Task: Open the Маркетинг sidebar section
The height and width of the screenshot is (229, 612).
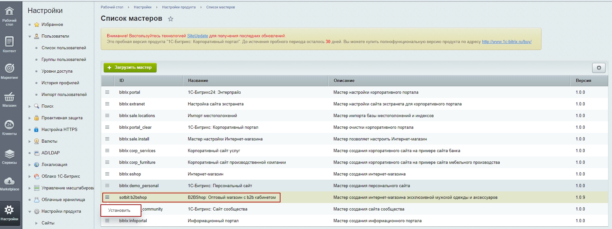Action: [9, 71]
